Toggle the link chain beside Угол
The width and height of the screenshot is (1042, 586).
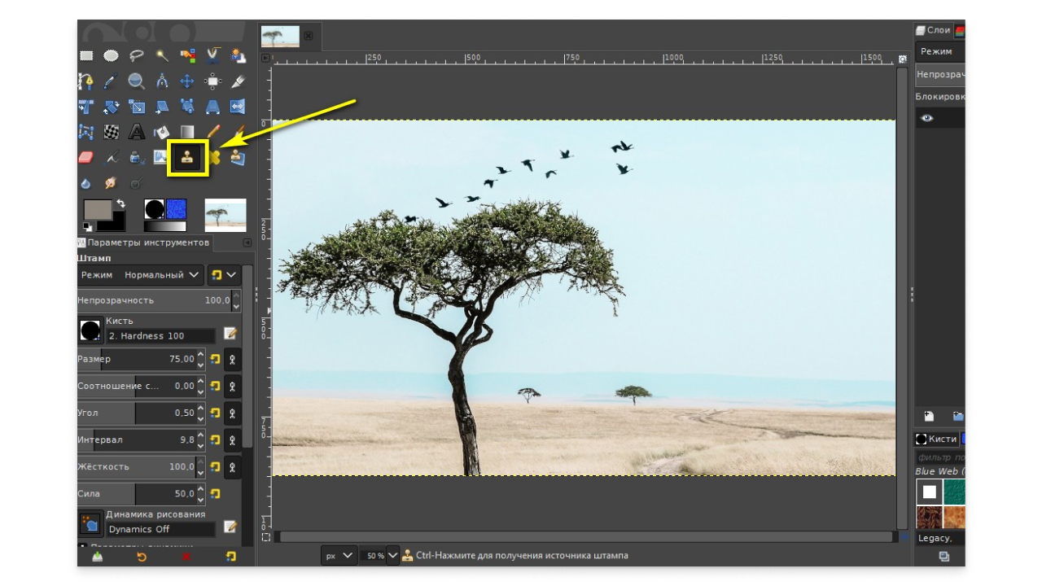(x=232, y=413)
